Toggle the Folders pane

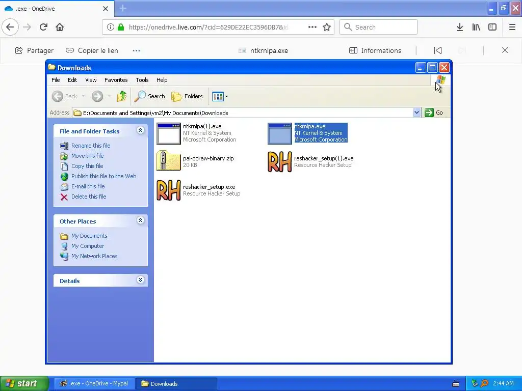tap(187, 96)
